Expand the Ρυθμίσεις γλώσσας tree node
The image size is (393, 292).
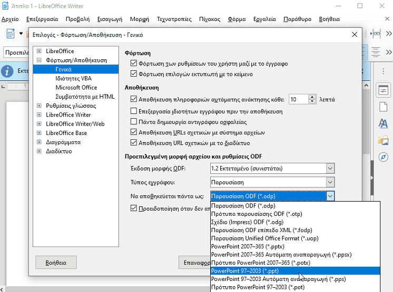39,106
